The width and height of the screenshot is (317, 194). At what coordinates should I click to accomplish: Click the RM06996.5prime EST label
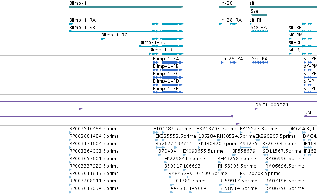[285, 159]
